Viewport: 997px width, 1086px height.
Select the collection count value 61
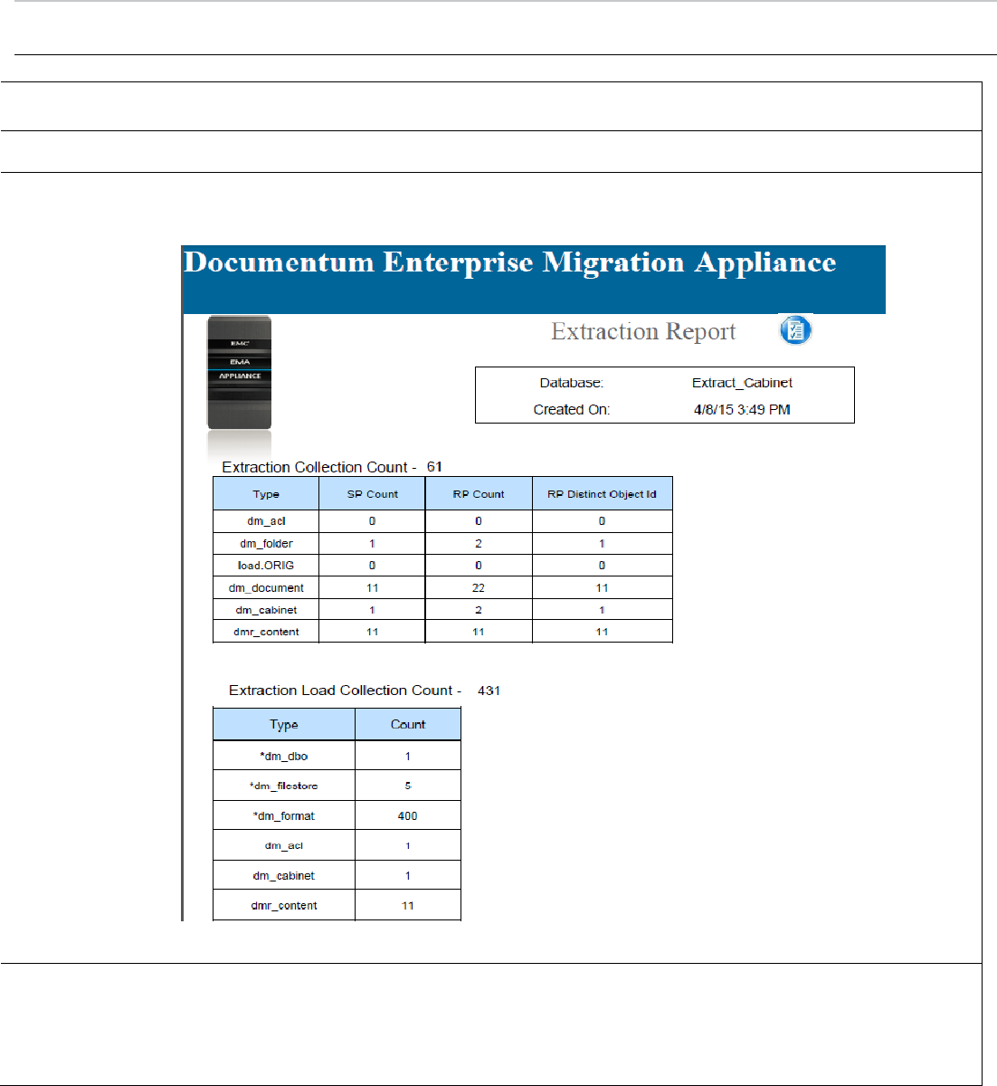pyautogui.click(x=434, y=467)
